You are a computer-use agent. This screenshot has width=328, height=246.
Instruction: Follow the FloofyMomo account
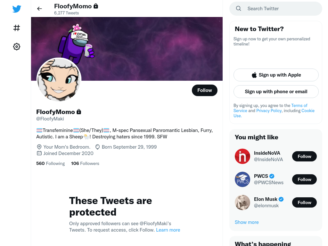point(205,90)
